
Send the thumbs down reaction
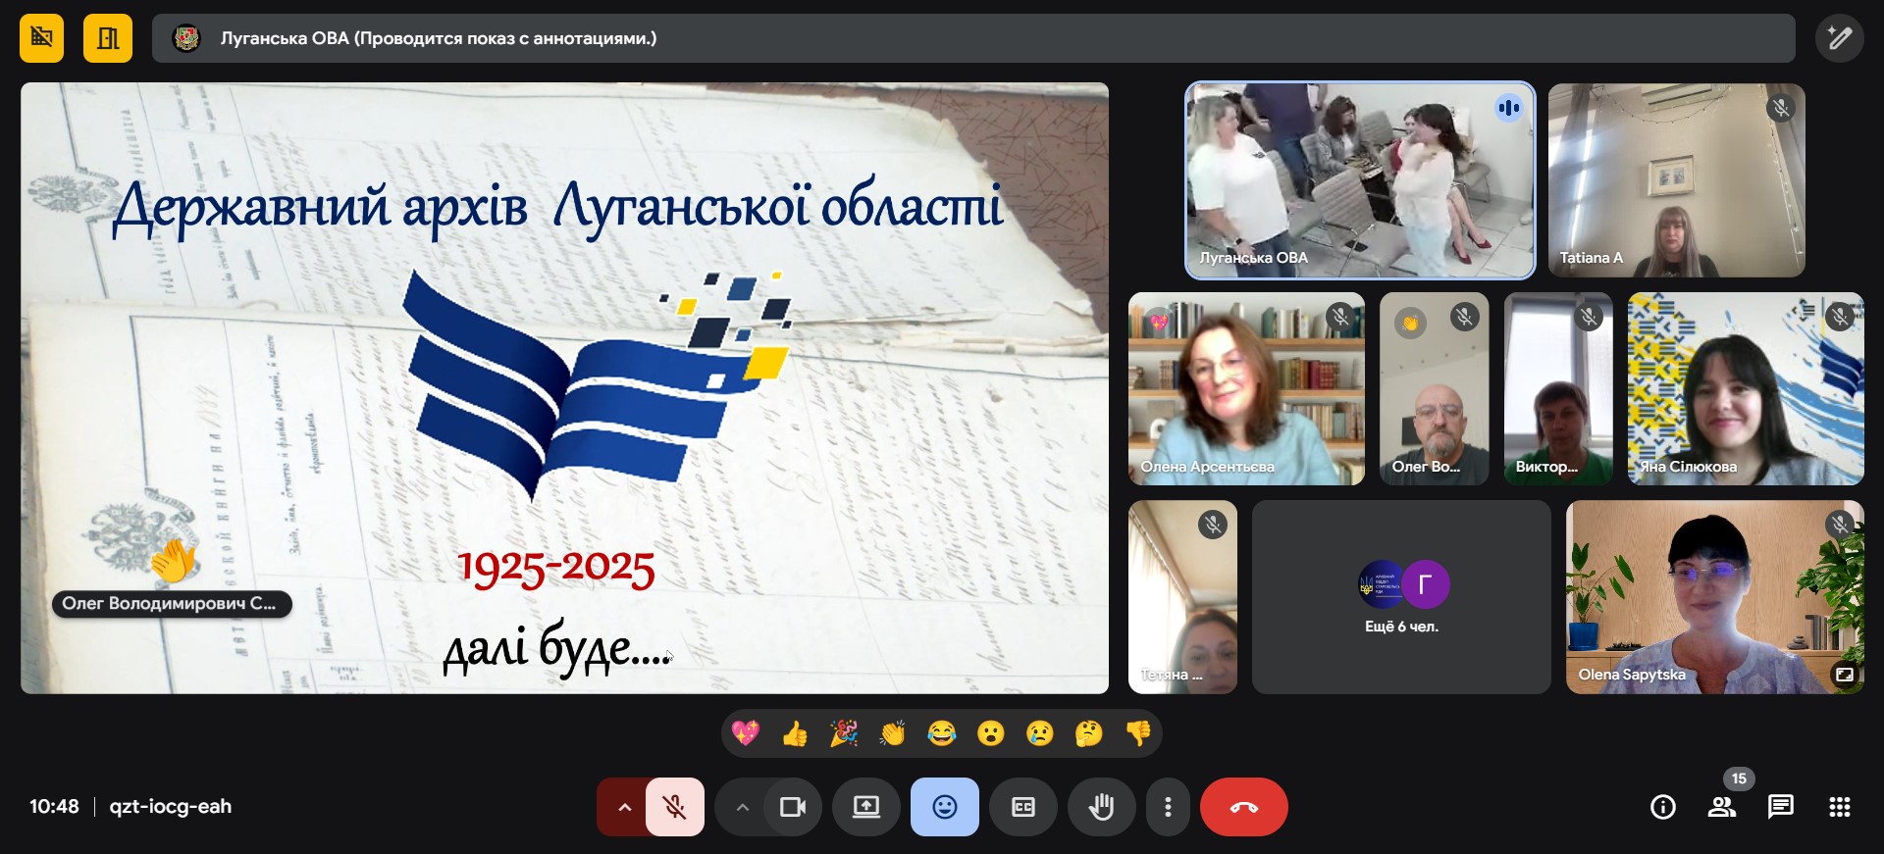click(1138, 732)
